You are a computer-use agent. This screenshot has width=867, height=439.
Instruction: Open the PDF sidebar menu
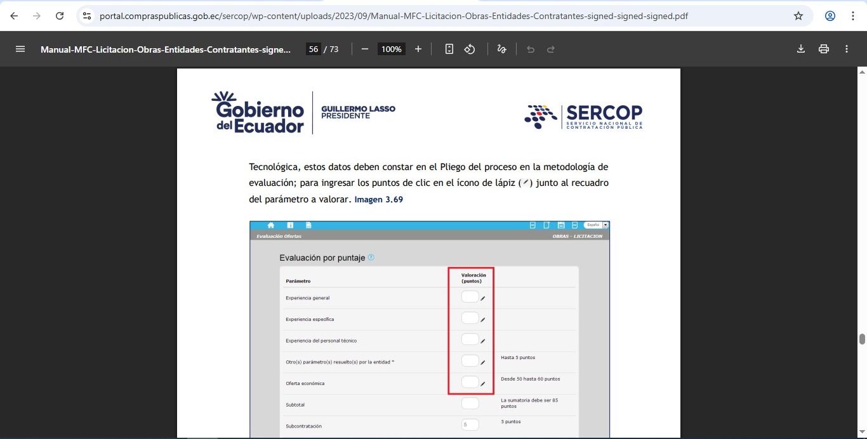(20, 49)
